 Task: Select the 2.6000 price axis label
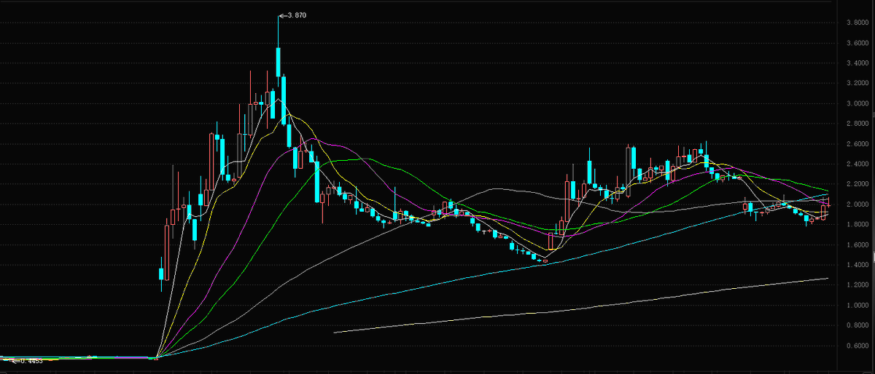857,144
